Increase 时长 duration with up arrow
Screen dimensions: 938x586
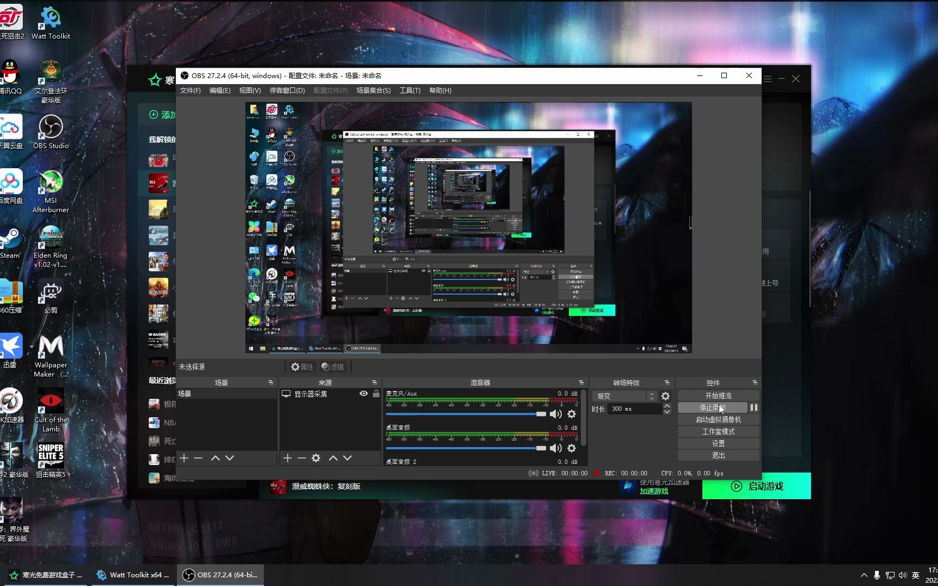[x=667, y=406]
